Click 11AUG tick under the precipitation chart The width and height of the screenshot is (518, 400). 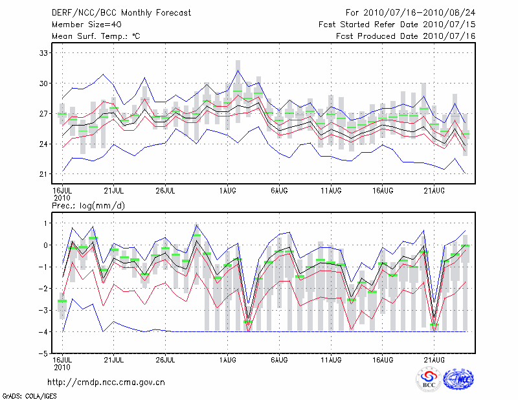pyautogui.click(x=331, y=359)
